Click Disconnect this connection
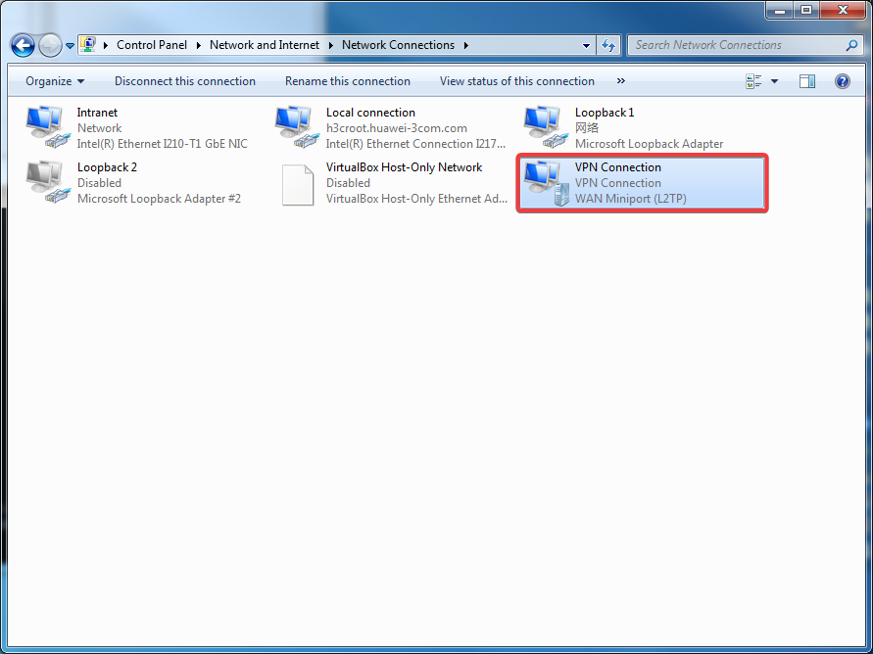This screenshot has height=654, width=873. [x=185, y=81]
